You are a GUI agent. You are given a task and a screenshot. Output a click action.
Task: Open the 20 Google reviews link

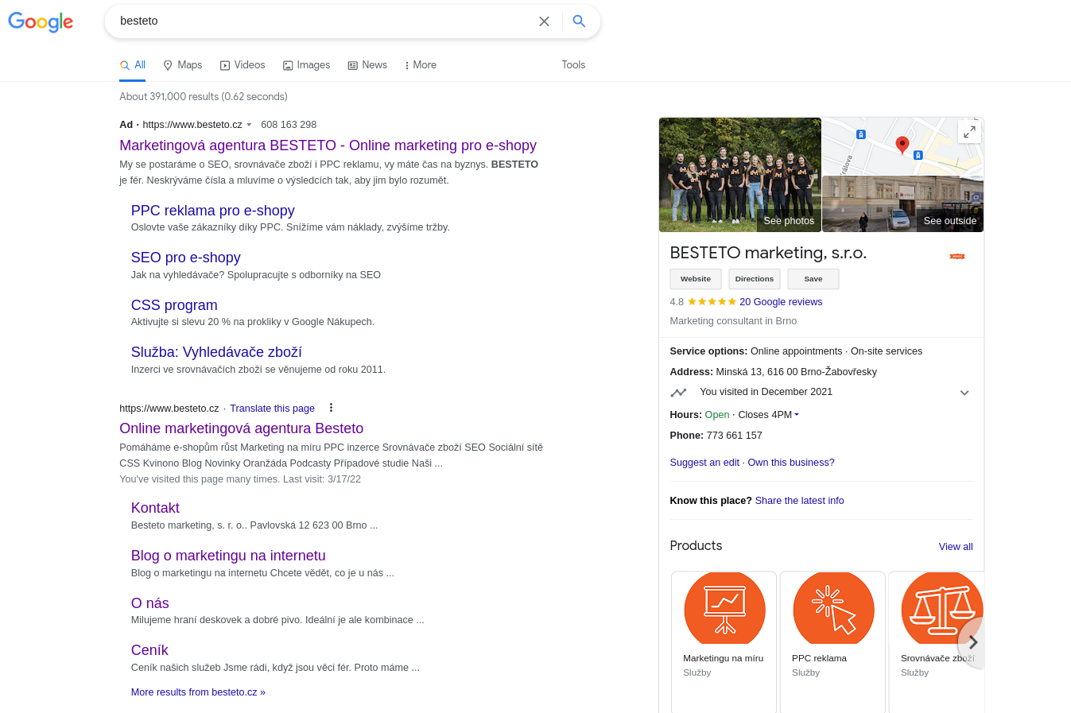tap(780, 302)
